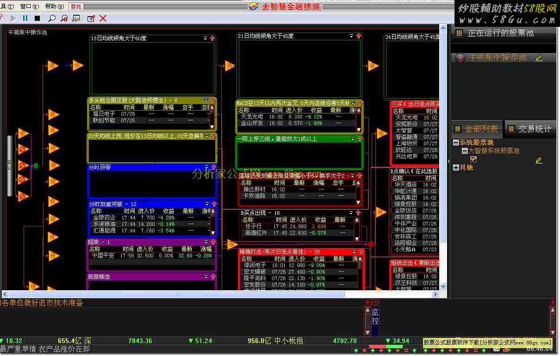The height and width of the screenshot is (356, 560).
Task: Collapse 大智慧系统股票池 tree node
Action: pos(464,151)
